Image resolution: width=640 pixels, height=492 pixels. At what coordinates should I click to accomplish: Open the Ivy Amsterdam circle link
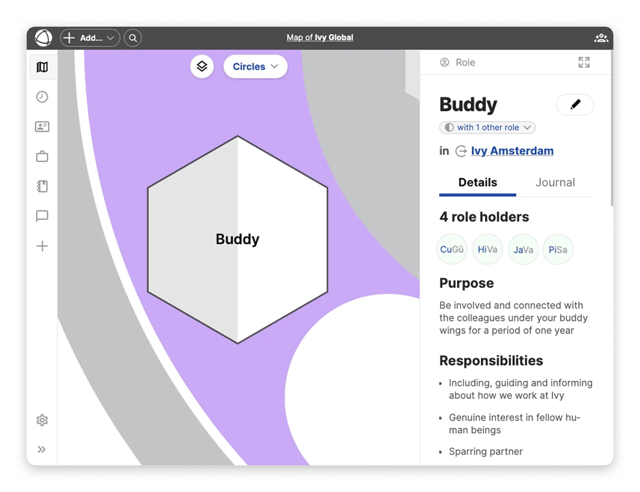pos(512,151)
